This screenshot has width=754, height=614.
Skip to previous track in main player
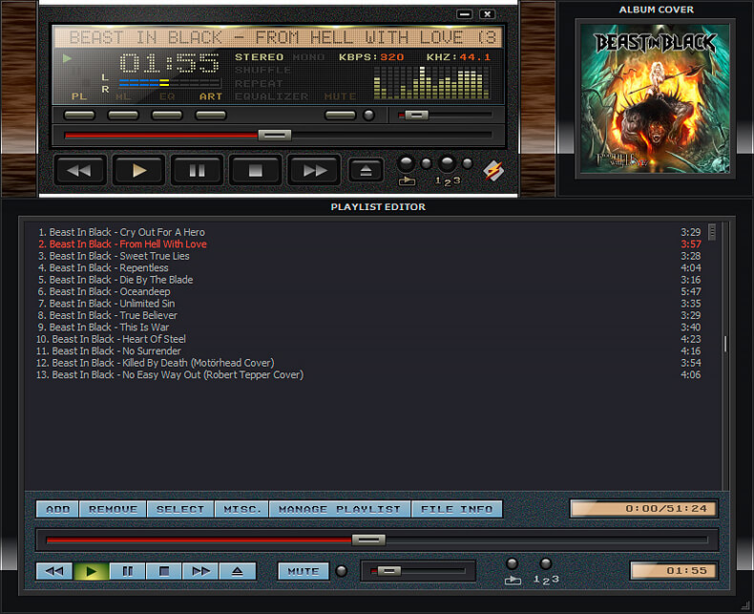click(x=79, y=170)
